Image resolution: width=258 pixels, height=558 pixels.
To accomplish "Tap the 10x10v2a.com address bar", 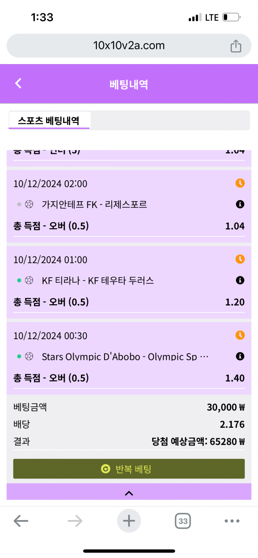I will click(x=129, y=46).
